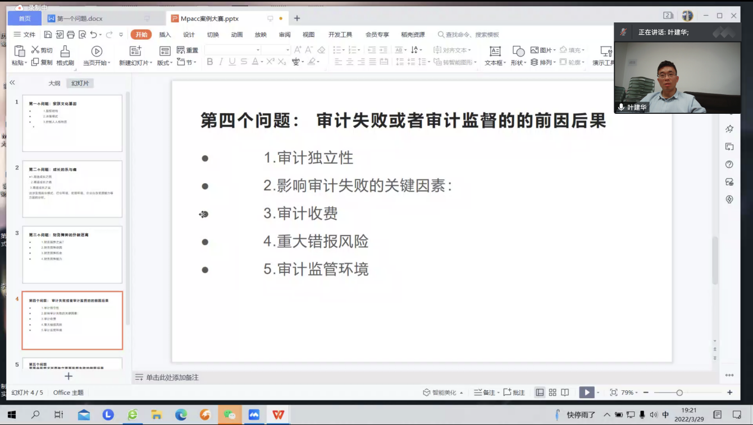Open reading view in status bar
The image size is (753, 425).
tap(565, 392)
